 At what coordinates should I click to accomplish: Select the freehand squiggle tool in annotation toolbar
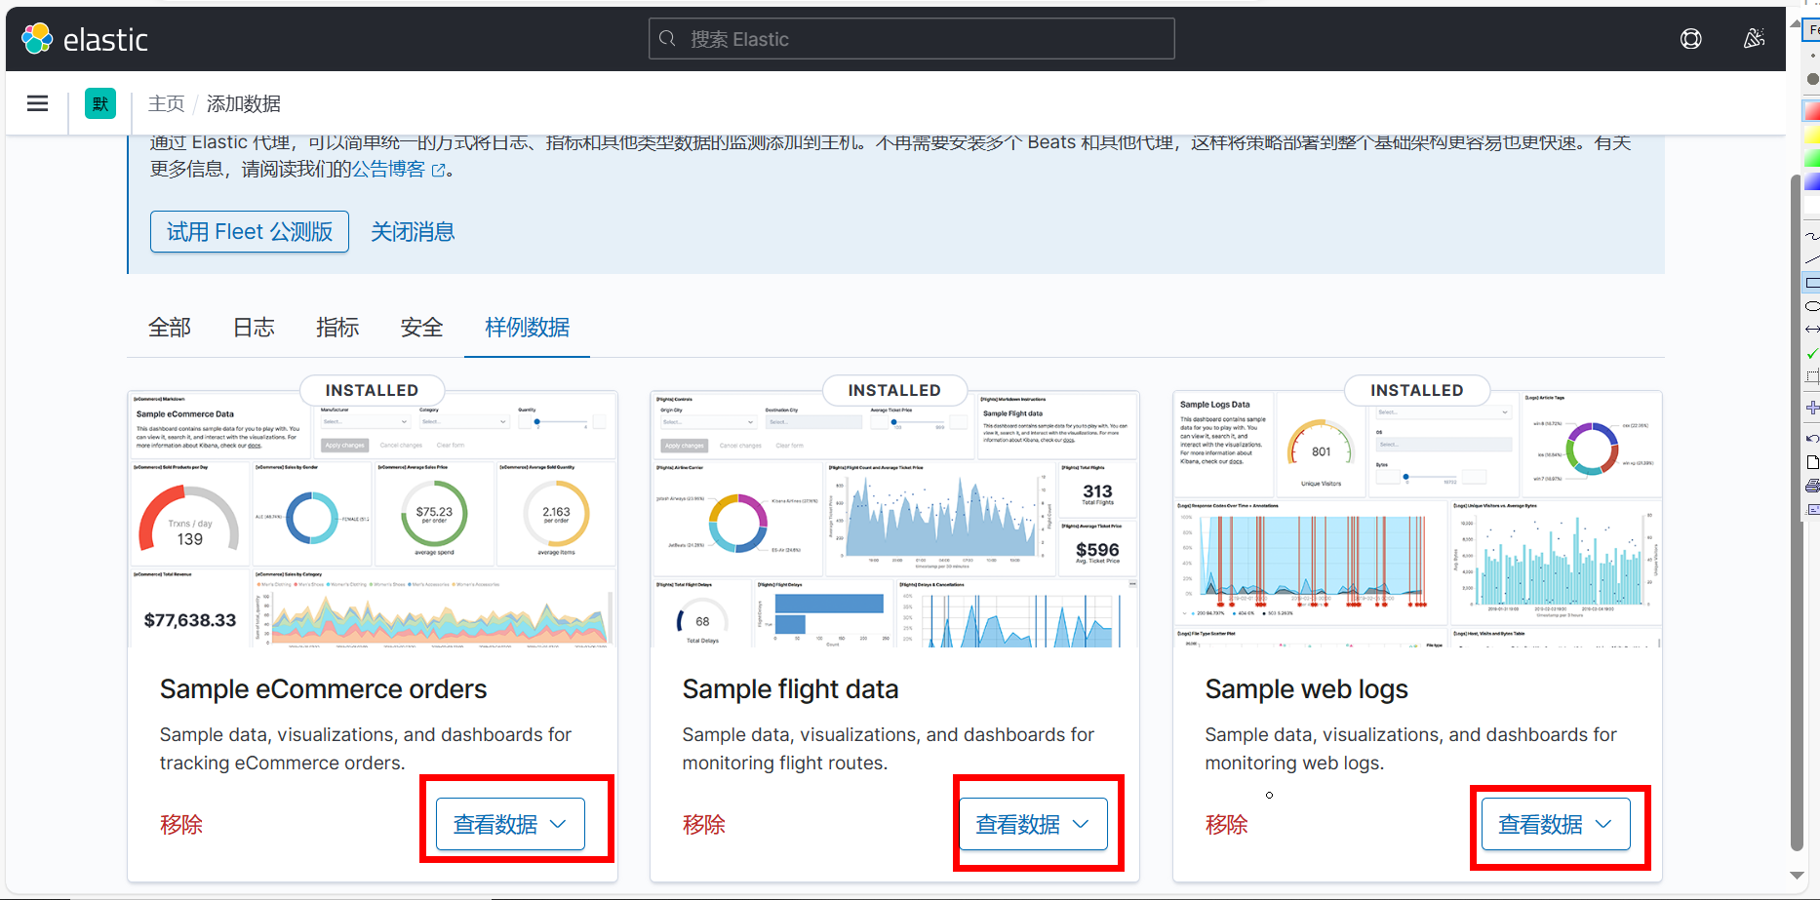[1812, 236]
